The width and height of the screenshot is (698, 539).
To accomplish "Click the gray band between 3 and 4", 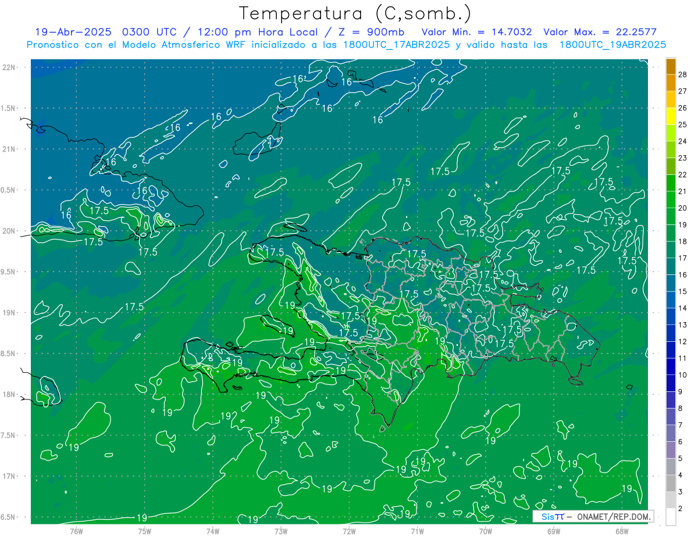I will click(671, 484).
